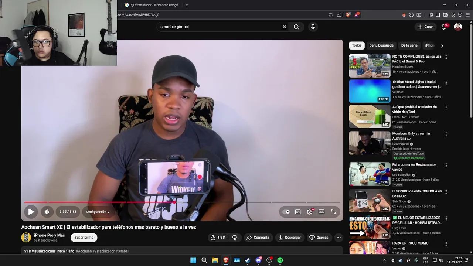Click the Descargar button
Viewport: 473px width, 266px height.
pos(290,238)
